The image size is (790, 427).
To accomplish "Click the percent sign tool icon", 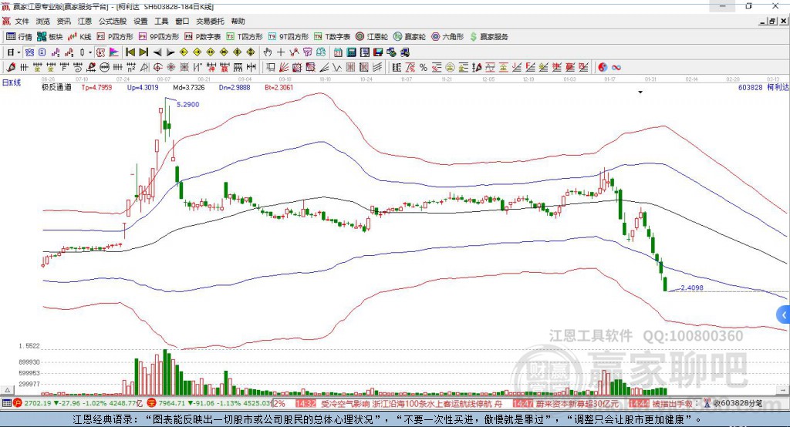I will [x=424, y=68].
